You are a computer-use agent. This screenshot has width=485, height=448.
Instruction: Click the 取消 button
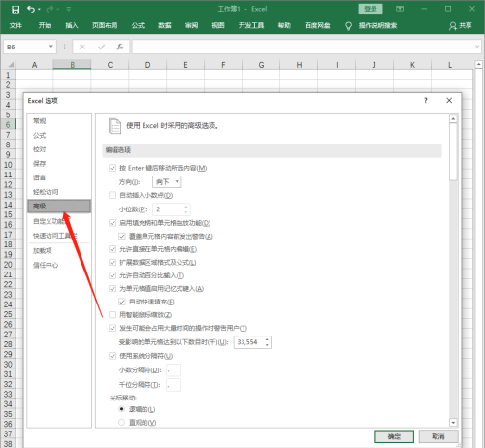coord(438,436)
